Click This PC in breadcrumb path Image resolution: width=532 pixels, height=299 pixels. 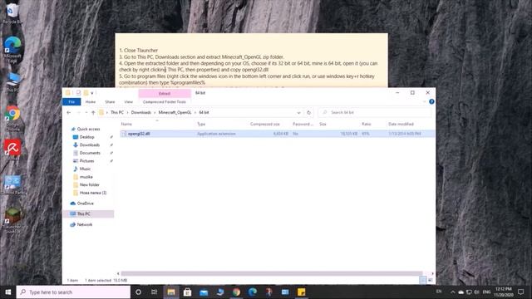pyautogui.click(x=117, y=112)
